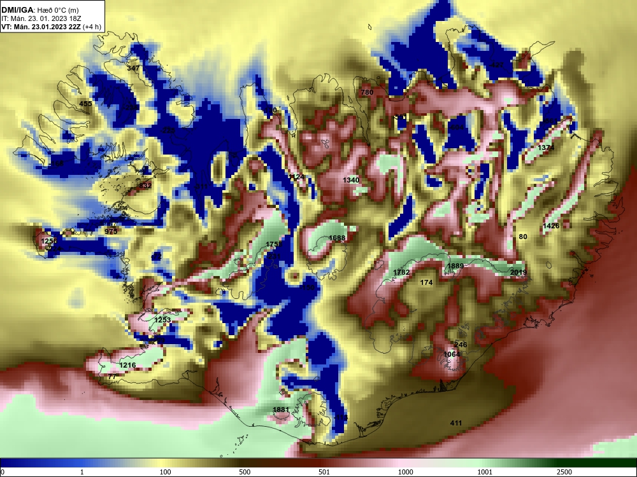Select the map value '174'

426,283
